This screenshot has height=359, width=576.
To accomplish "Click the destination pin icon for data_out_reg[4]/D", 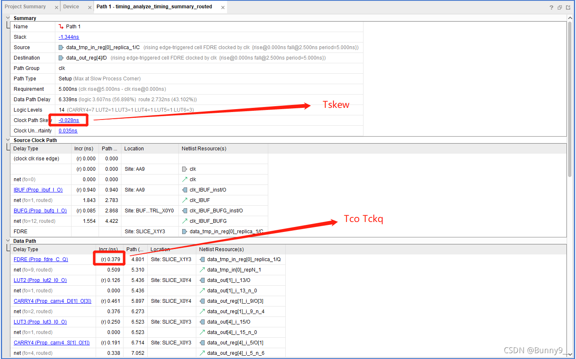I will (x=61, y=58).
